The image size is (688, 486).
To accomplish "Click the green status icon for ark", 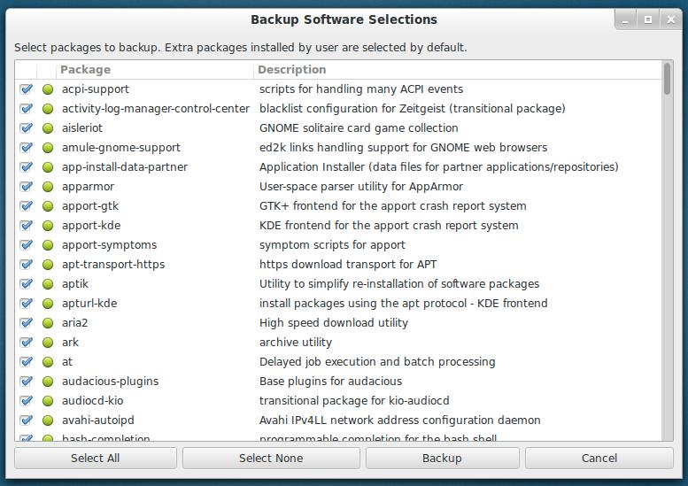I will tap(48, 343).
